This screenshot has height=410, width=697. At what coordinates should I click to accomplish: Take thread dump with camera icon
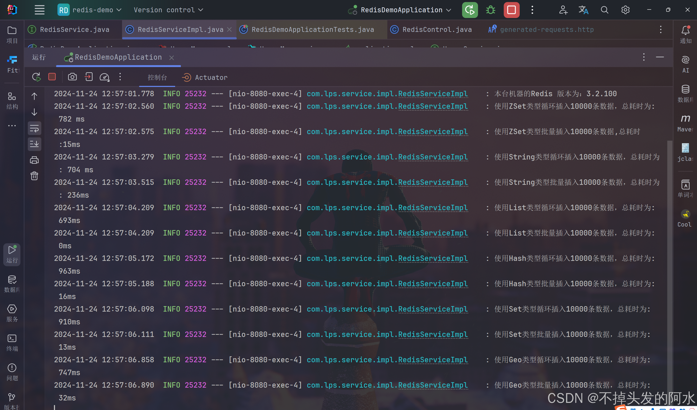[72, 77]
